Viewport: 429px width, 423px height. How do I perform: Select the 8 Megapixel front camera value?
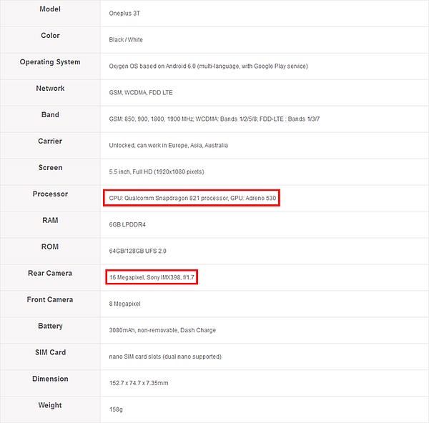point(124,304)
